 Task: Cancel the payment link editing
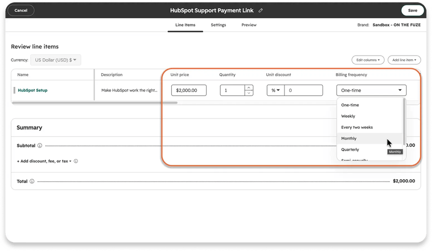[x=21, y=10]
